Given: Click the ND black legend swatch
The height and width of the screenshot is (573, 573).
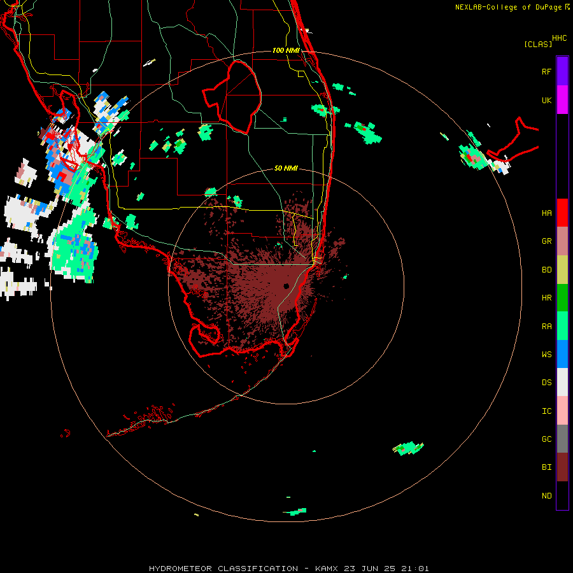Looking at the screenshot, I should (562, 495).
